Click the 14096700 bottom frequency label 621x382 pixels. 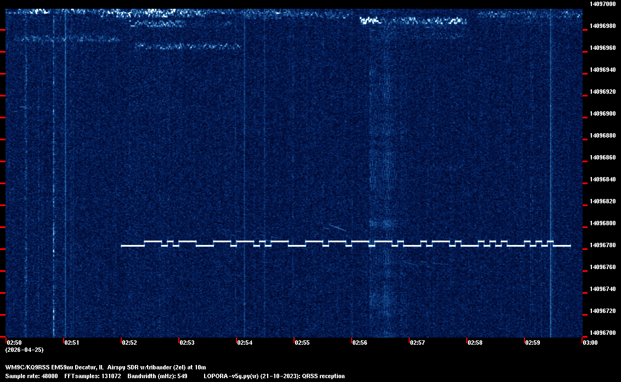(602, 333)
